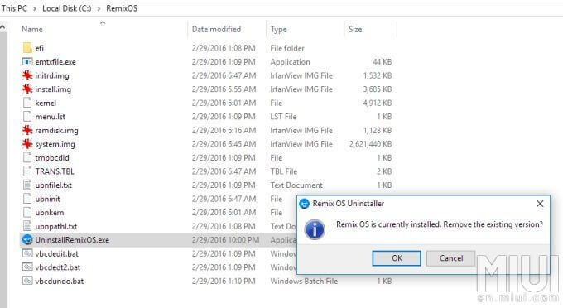This screenshot has height=308, width=563.
Task: Click the kernel file icon
Action: point(27,103)
